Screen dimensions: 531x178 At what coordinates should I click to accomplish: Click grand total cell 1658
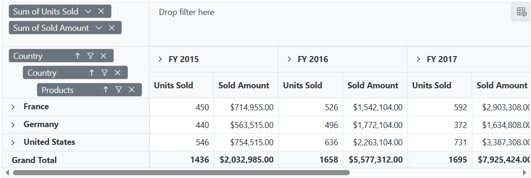coord(310,160)
